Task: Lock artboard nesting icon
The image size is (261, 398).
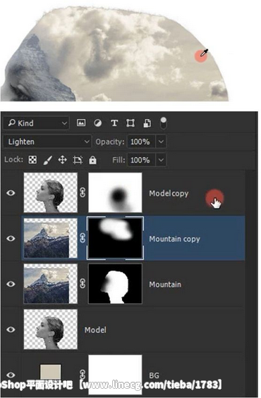Action: 78,160
